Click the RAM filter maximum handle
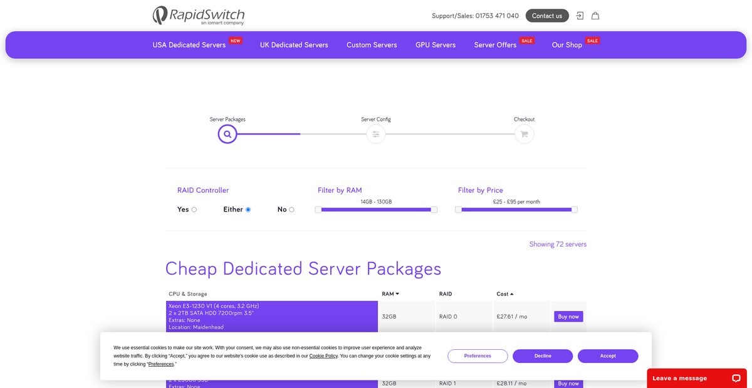The image size is (752, 388). [434, 210]
